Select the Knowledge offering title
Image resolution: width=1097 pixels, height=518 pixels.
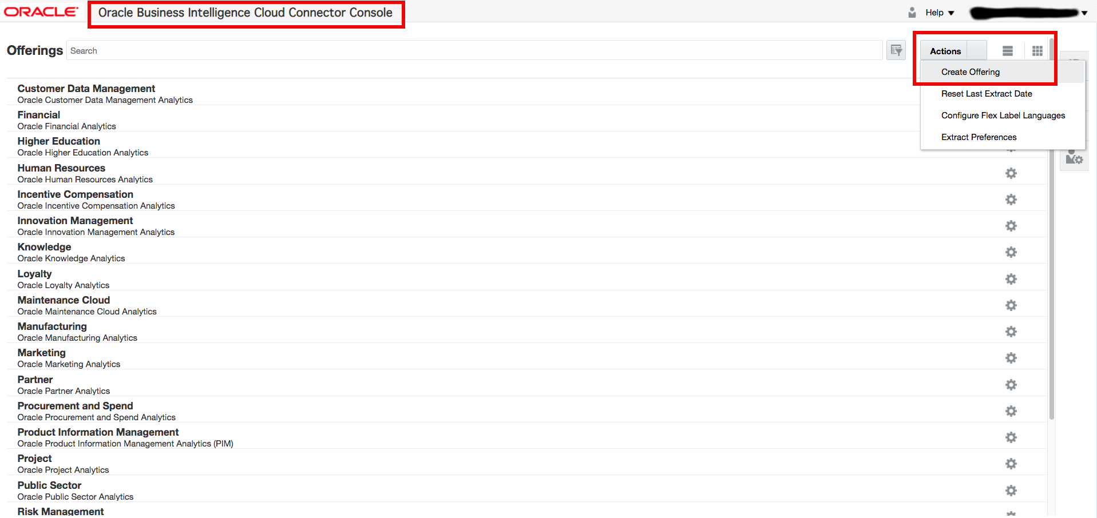45,247
